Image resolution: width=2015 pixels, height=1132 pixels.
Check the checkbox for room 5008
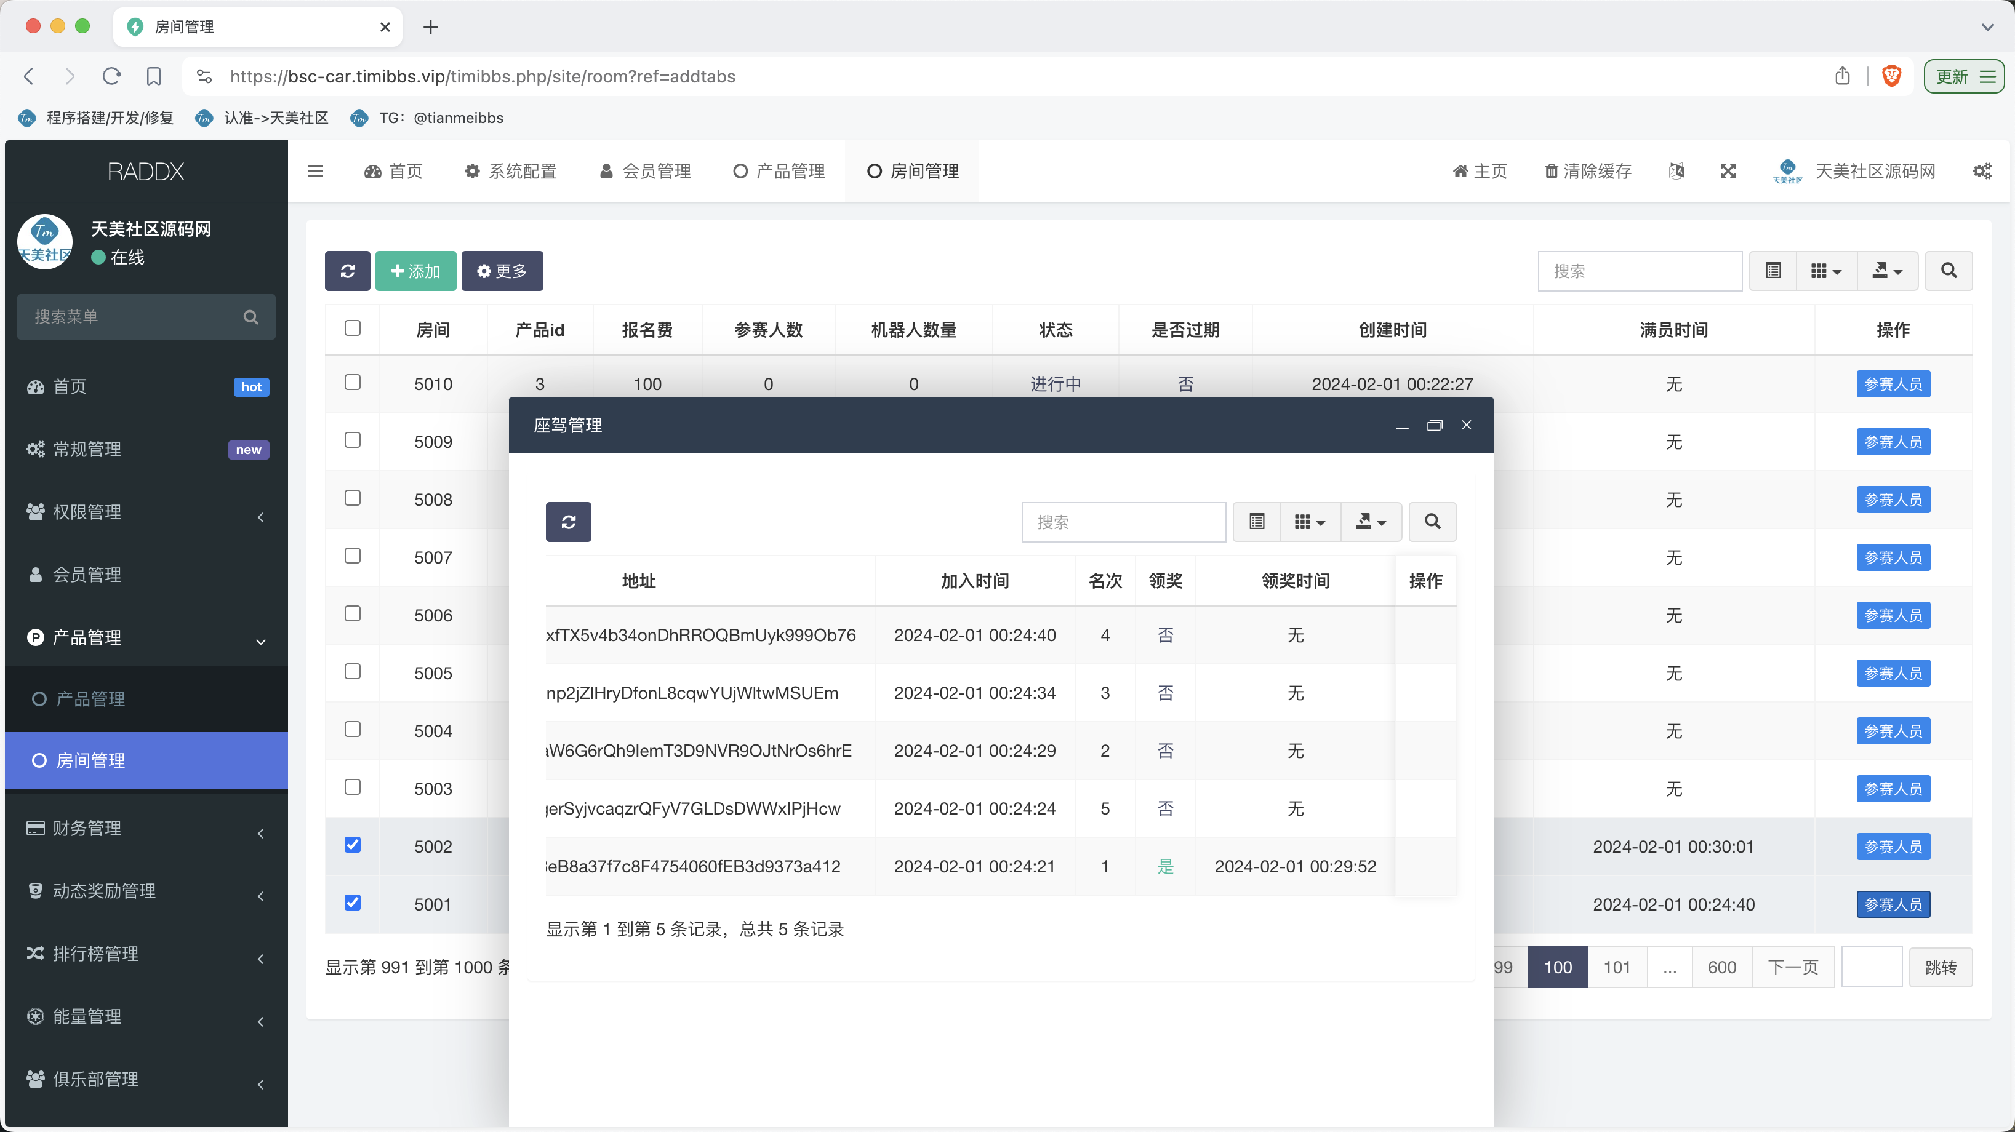353,498
